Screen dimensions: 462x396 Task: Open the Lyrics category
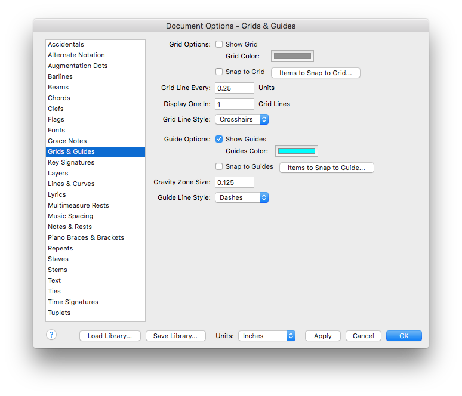(x=95, y=194)
